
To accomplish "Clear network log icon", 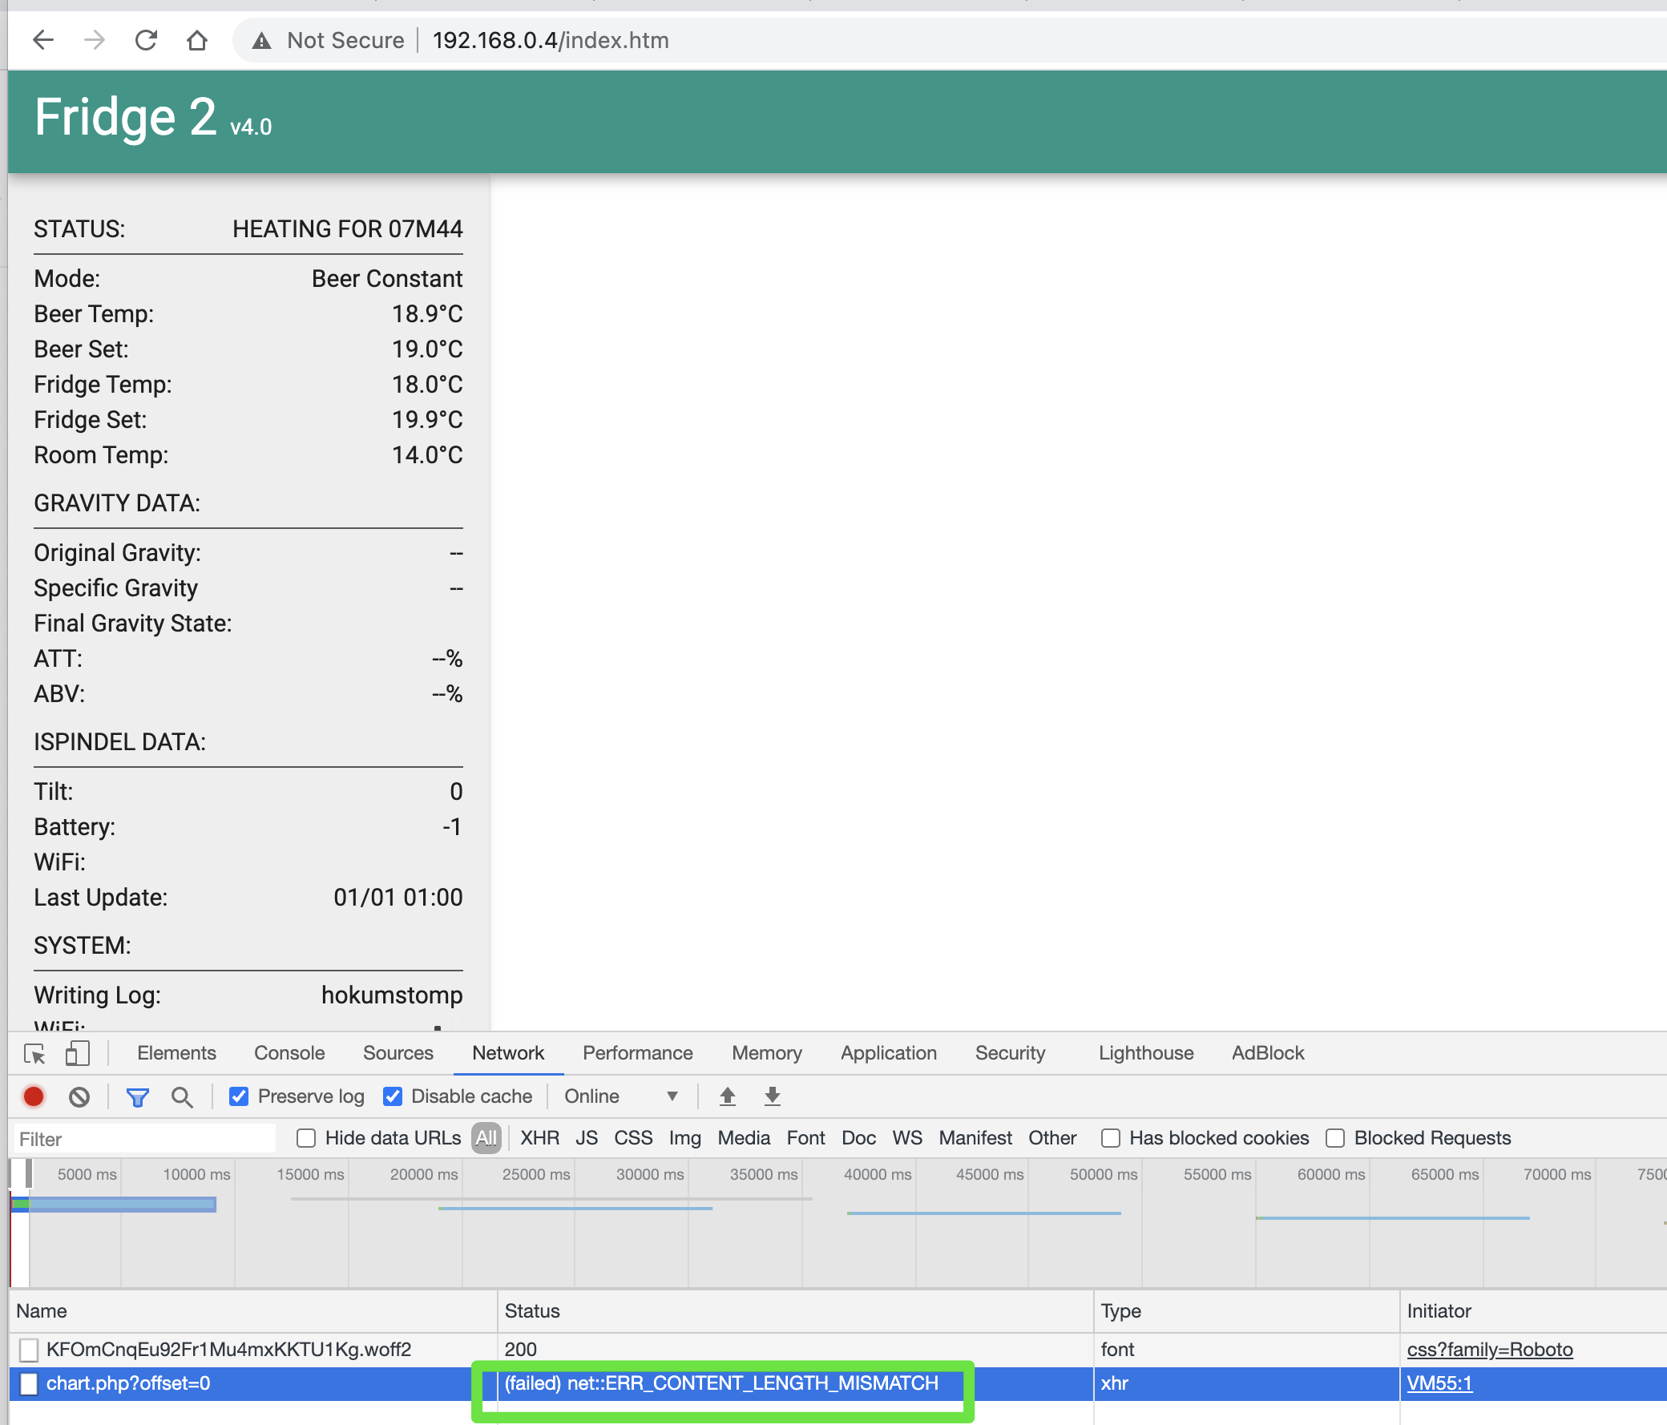I will (79, 1096).
